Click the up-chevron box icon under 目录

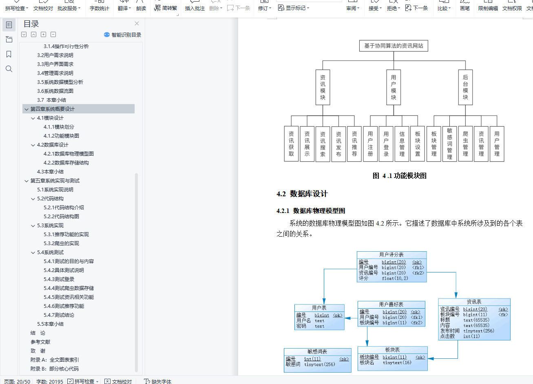(34, 35)
